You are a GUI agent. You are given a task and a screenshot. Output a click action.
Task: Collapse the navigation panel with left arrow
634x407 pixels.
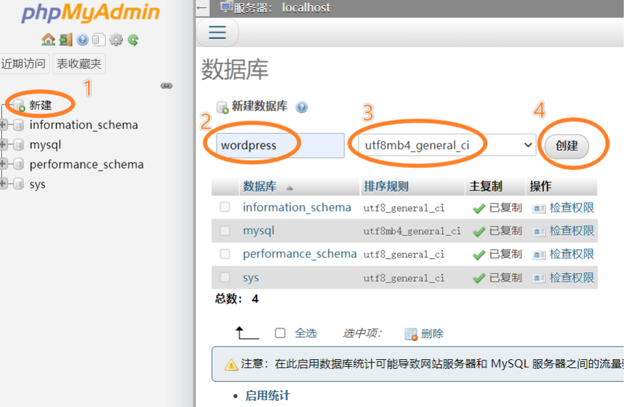tap(202, 8)
